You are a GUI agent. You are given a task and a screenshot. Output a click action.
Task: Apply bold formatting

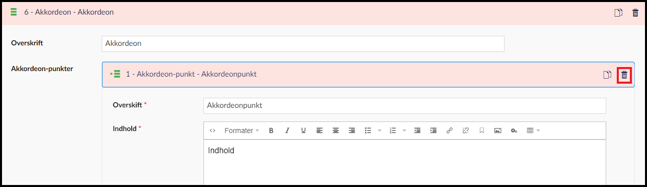coord(271,131)
